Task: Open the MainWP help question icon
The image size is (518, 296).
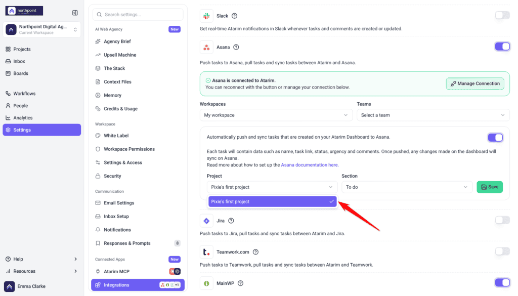Action: (240, 283)
